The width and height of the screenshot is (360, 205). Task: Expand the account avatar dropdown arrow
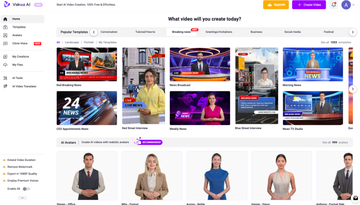pyautogui.click(x=353, y=5)
